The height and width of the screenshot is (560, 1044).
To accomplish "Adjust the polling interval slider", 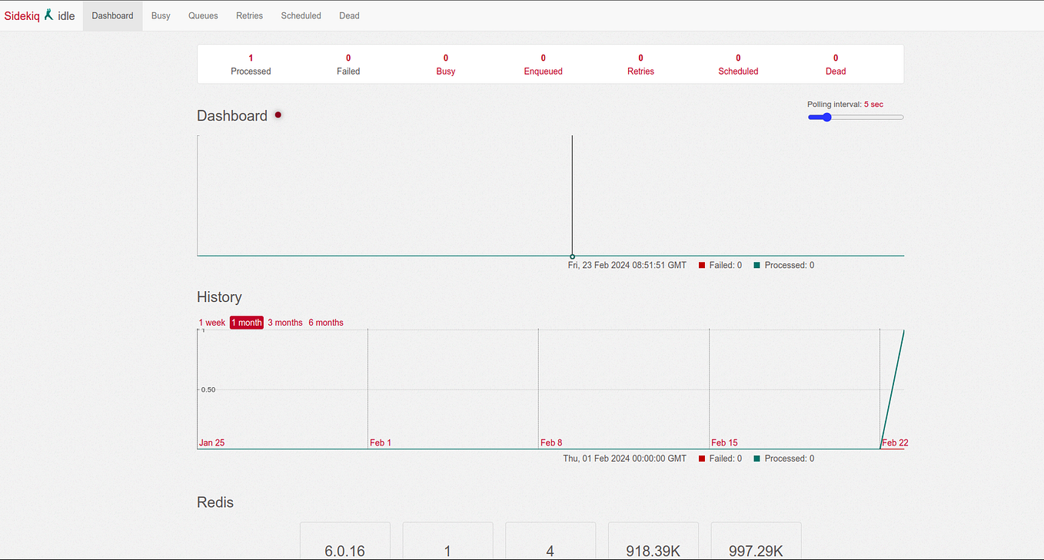I will pyautogui.click(x=826, y=117).
